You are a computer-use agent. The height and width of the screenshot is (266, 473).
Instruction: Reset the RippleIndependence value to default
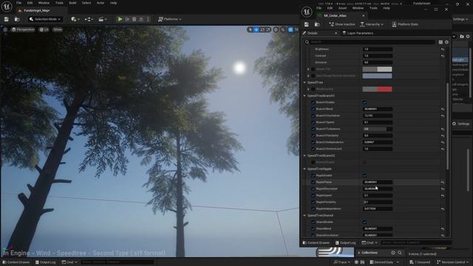[443, 208]
